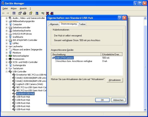Select the Stromversorgung tab

[69, 24]
